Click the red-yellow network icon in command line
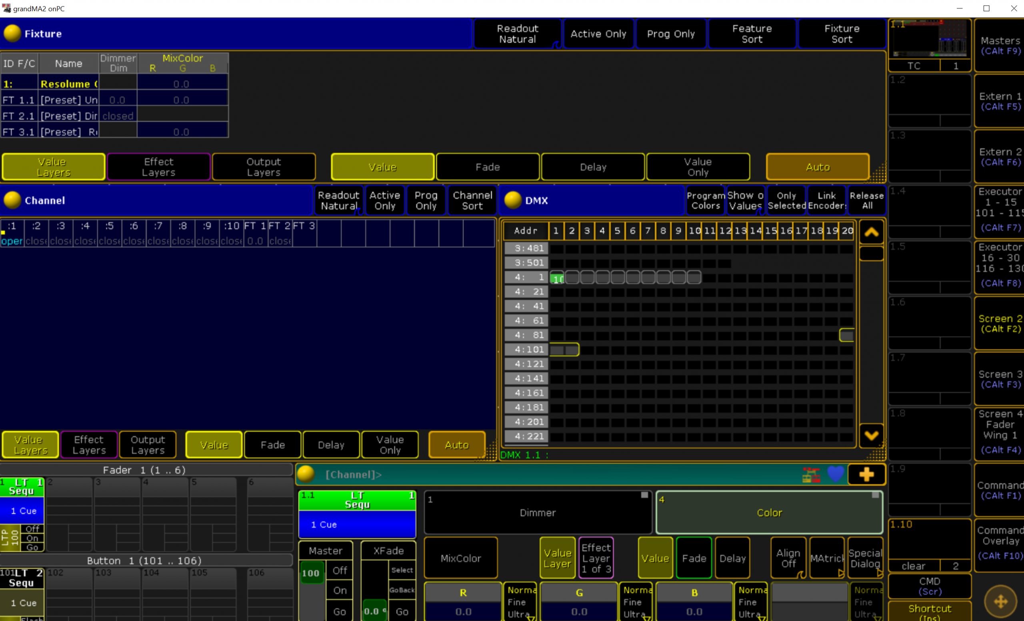This screenshot has height=621, width=1024. (811, 474)
